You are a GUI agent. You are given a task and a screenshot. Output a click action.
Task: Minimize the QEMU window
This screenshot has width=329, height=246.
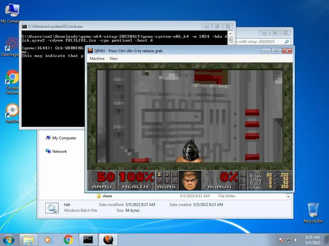(266, 51)
